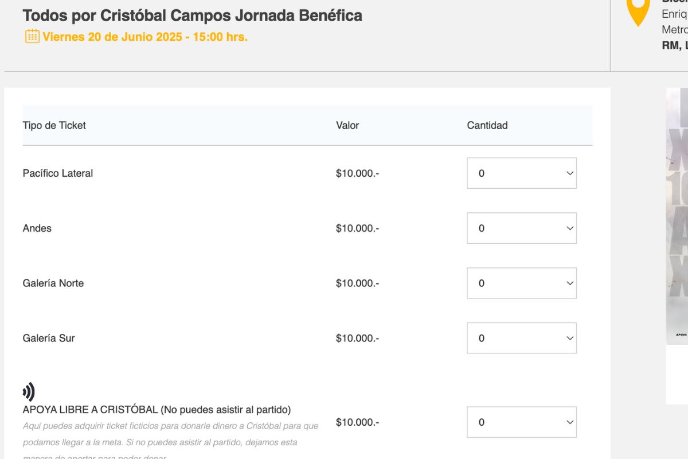Open the Pacífico Lateral quantity dropdown
Screen dimensions: 688x459
[x=521, y=173]
